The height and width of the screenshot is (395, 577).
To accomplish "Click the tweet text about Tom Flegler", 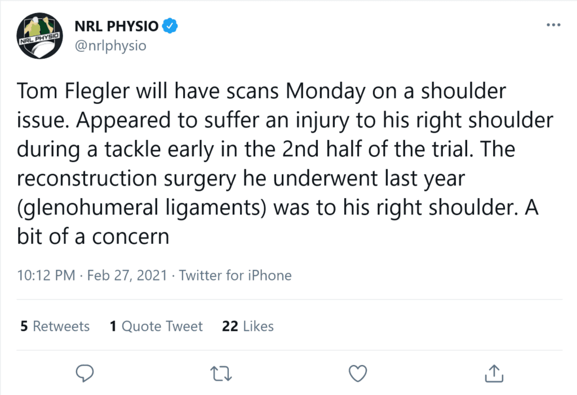I will click(285, 163).
